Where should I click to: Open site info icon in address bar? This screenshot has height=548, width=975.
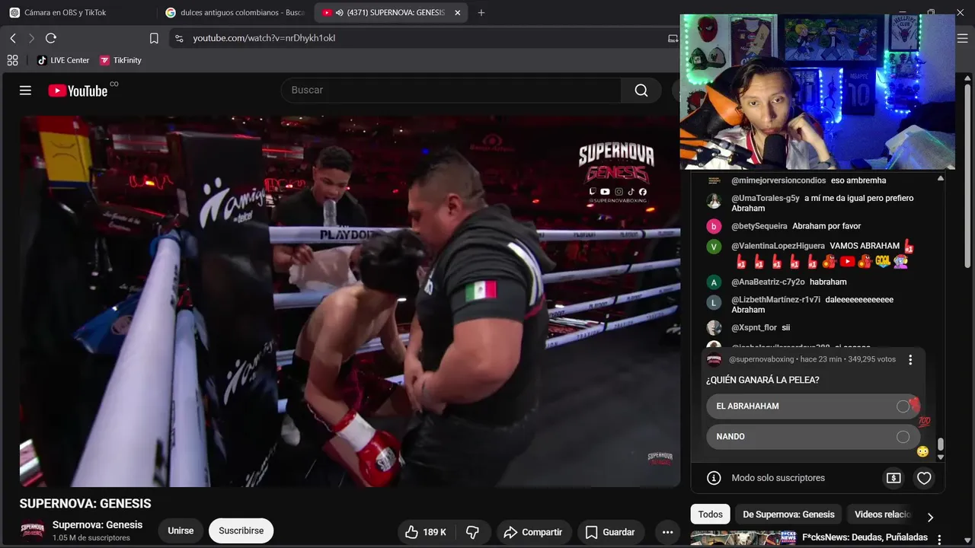pyautogui.click(x=179, y=38)
